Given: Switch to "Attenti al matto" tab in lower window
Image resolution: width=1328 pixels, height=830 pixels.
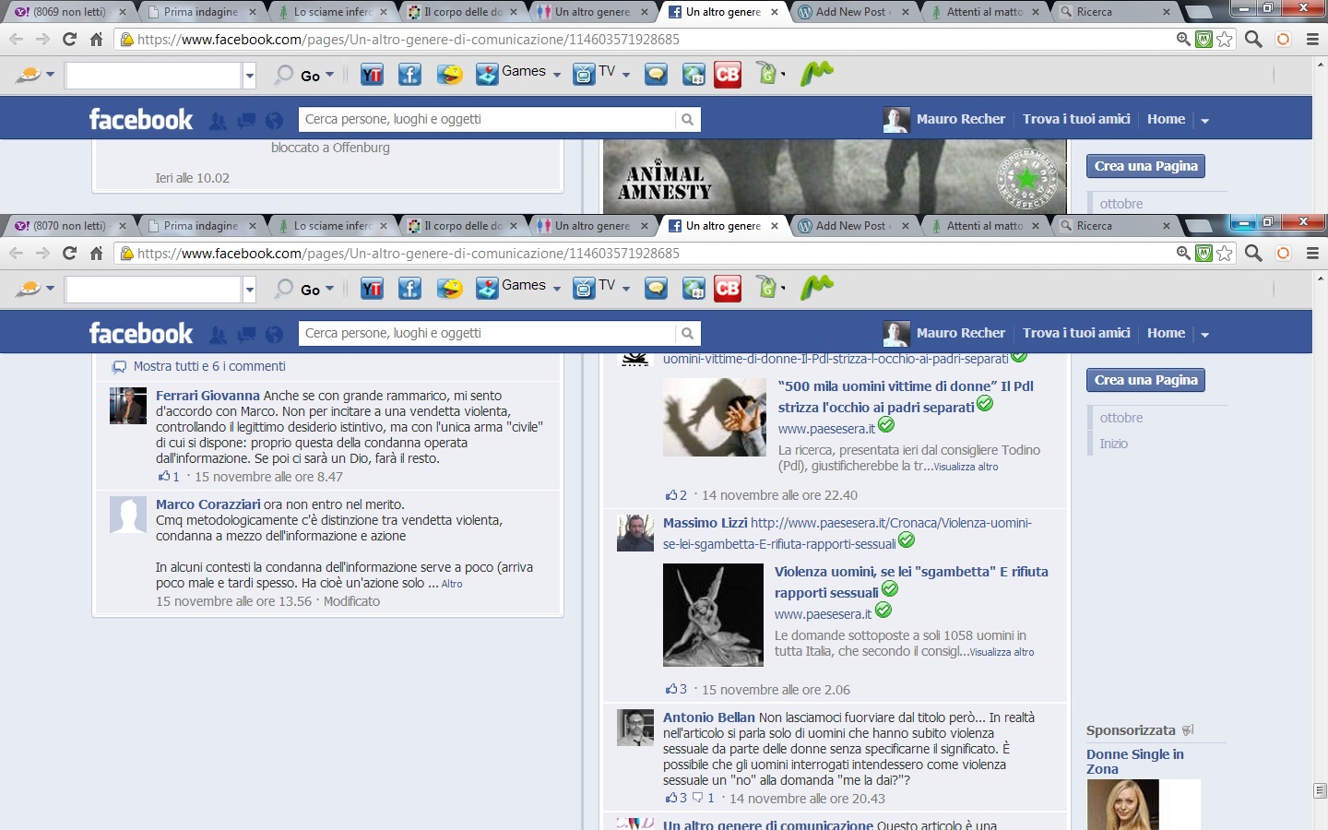Looking at the screenshot, I should click(984, 226).
